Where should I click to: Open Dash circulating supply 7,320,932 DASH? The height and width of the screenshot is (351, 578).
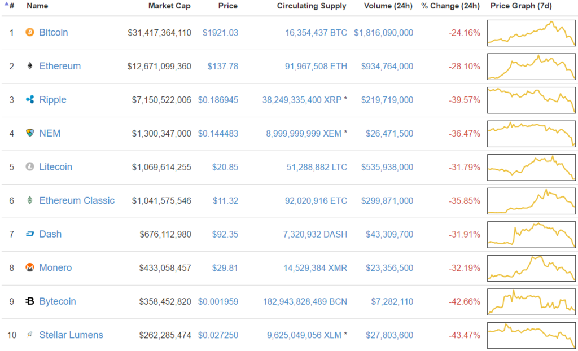[315, 235]
